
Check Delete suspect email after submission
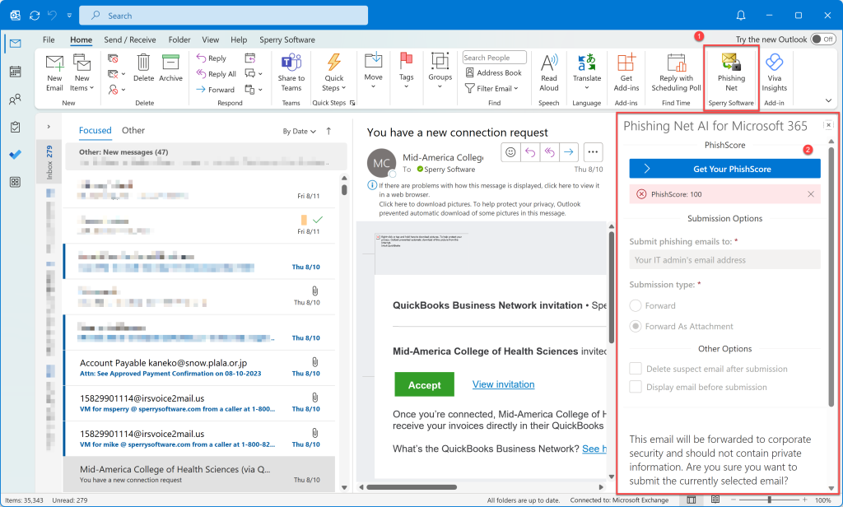[636, 369]
